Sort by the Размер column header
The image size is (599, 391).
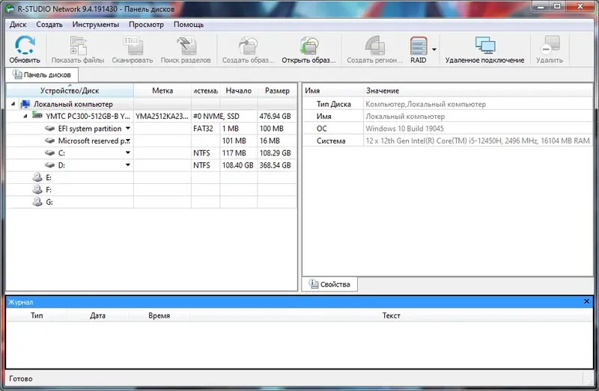277,90
